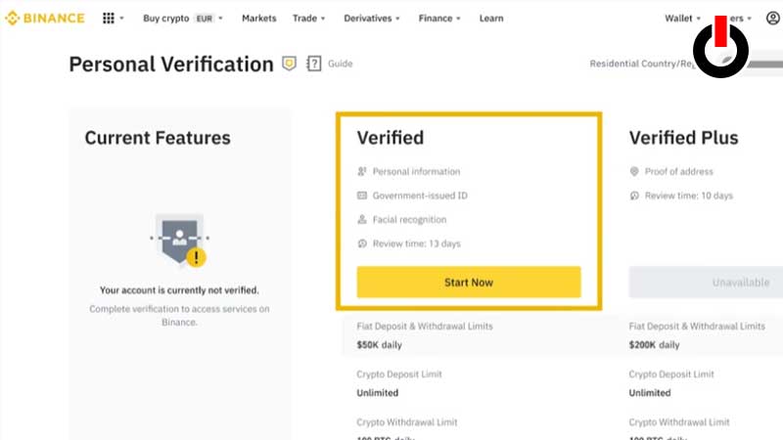
Task: Click the unverified account shield illustration
Action: point(180,241)
